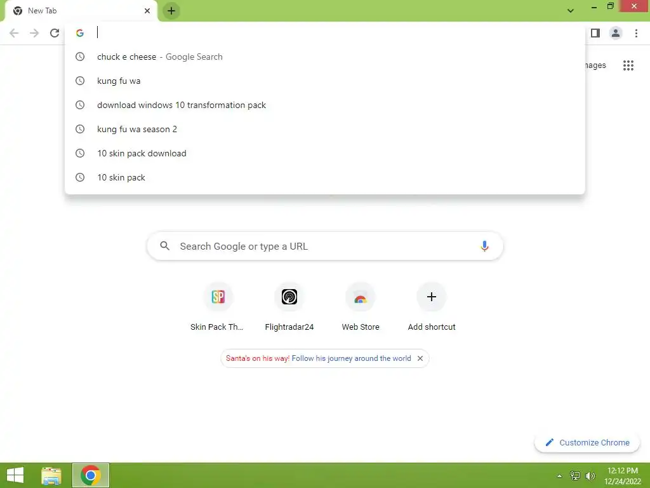The height and width of the screenshot is (488, 650).
Task: Open the Skin Pack shortcut tile
Action: [x=218, y=307]
